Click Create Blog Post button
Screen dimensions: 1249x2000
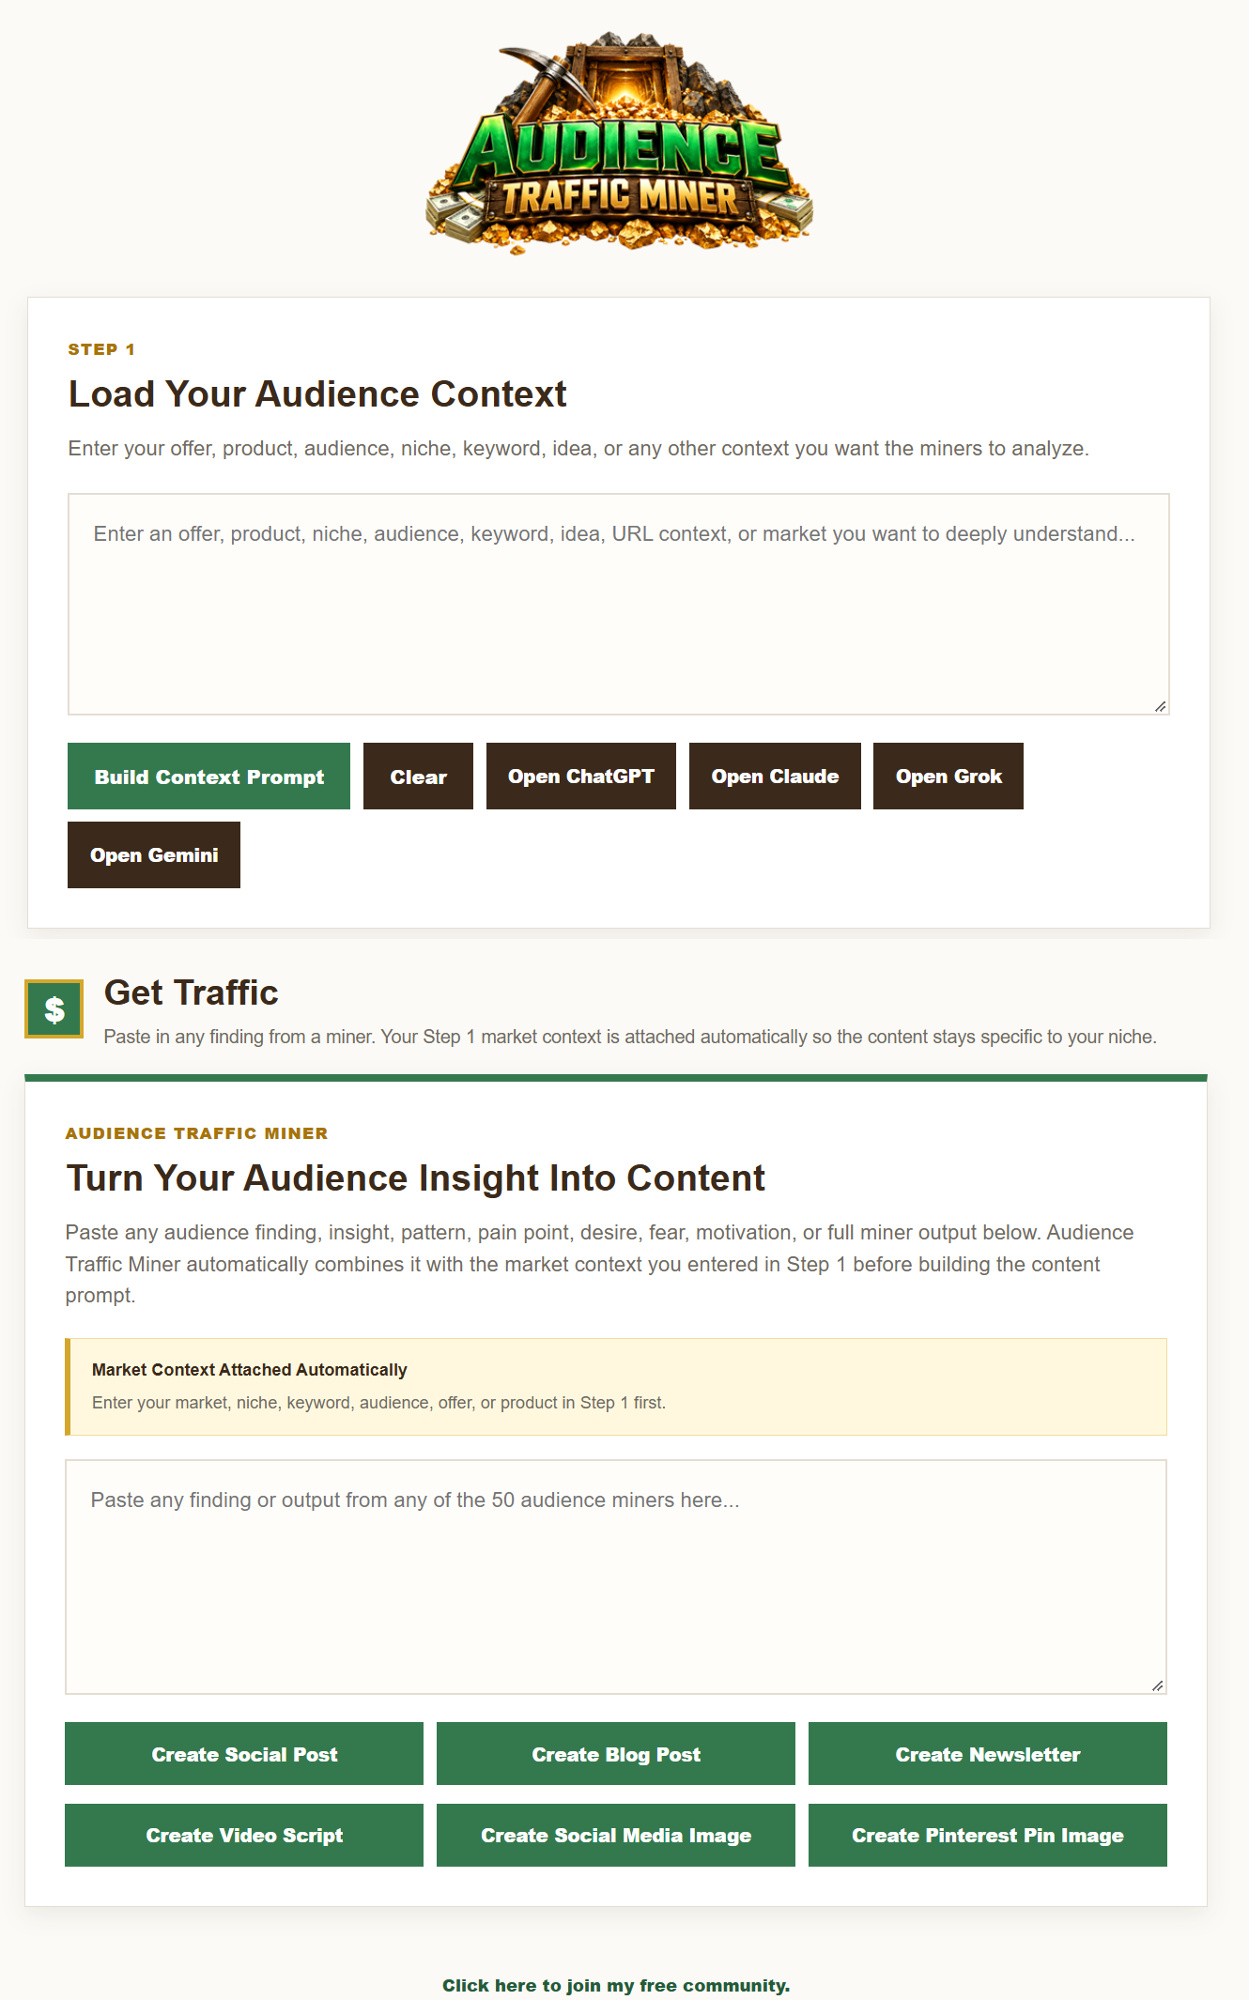pyautogui.click(x=616, y=1754)
